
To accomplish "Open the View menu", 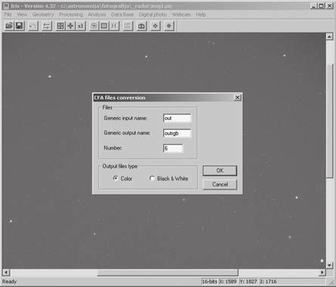I will point(22,14).
